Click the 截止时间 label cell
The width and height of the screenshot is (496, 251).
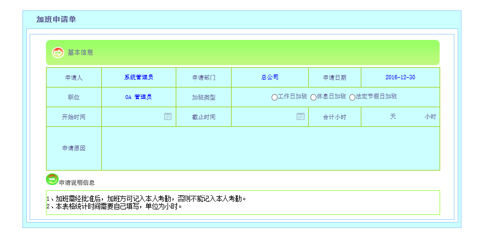pyautogui.click(x=204, y=117)
